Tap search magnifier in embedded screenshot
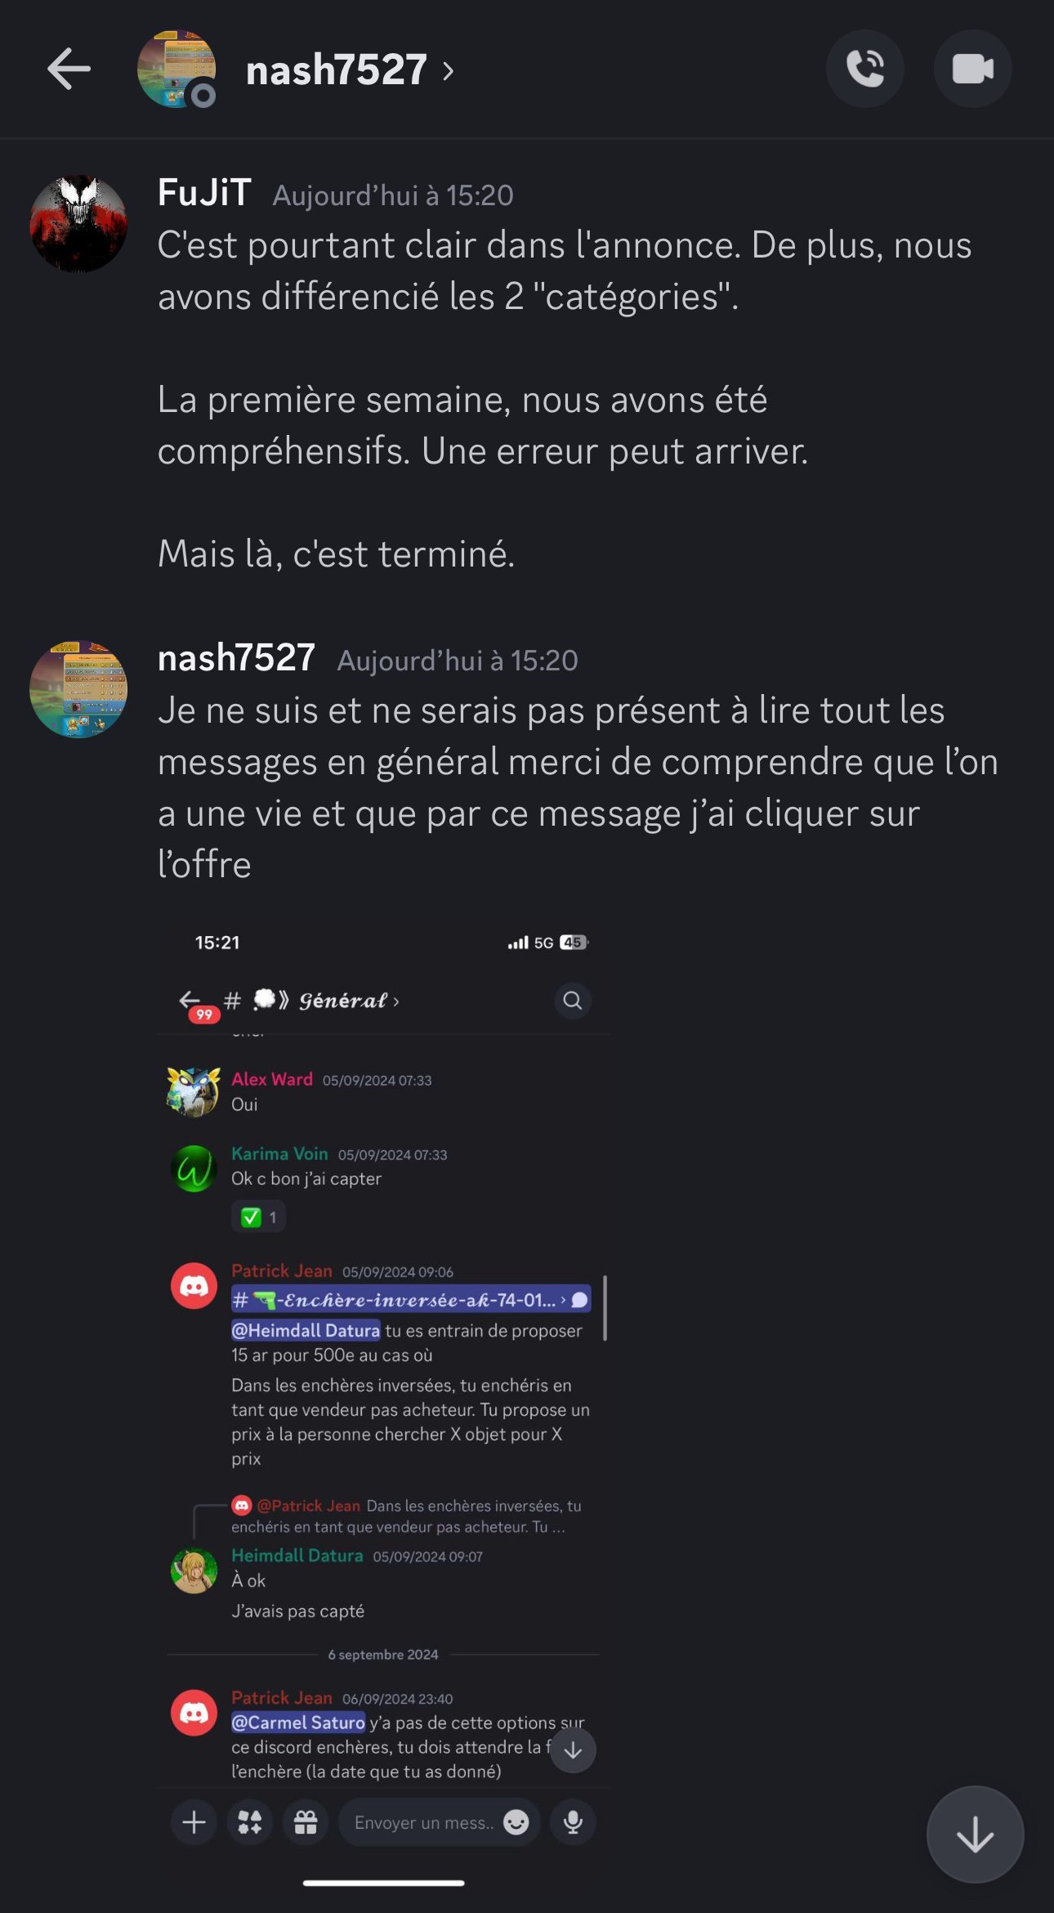1054x1913 pixels. point(573,1001)
